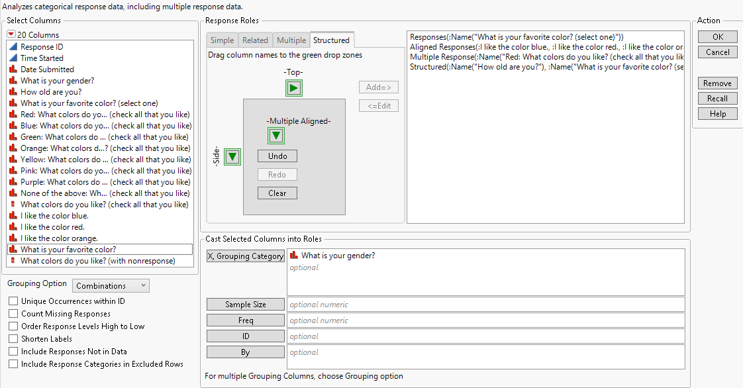
Task: Click the Sample Size optional numeric field
Action: click(397, 304)
